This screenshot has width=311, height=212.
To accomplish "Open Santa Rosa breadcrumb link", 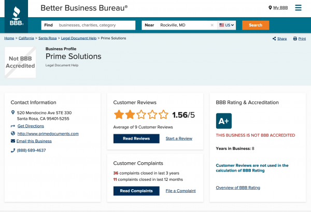I will pyautogui.click(x=47, y=38).
